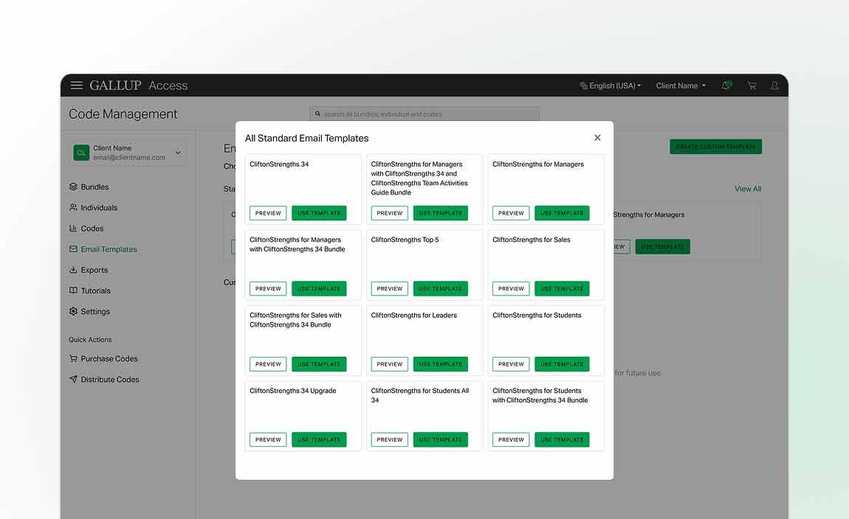This screenshot has width=849, height=519.
Task: Click the Quick Actions heading text
Action: pos(90,340)
